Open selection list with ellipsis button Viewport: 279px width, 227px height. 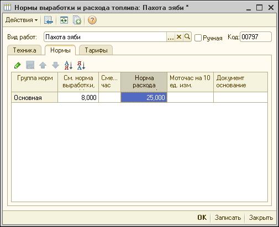coord(171,37)
